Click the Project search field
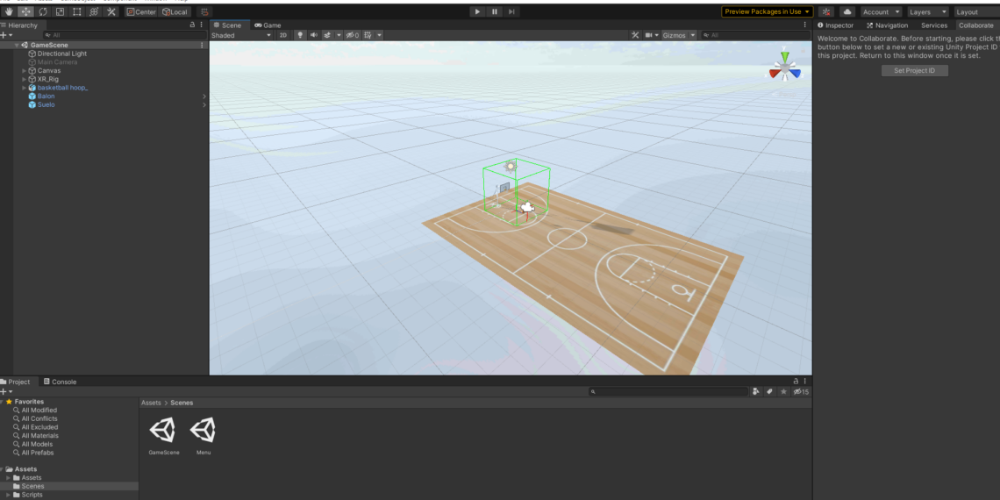Image resolution: width=1000 pixels, height=500 pixels. [x=668, y=391]
